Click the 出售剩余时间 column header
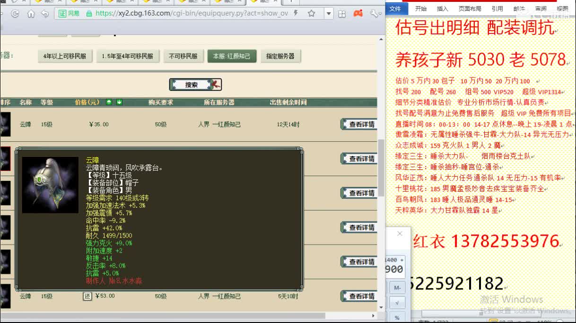This screenshot has height=323, width=576. pyautogui.click(x=288, y=102)
